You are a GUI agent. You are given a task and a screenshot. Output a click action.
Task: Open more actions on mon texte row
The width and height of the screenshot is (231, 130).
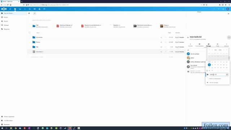click(x=165, y=52)
